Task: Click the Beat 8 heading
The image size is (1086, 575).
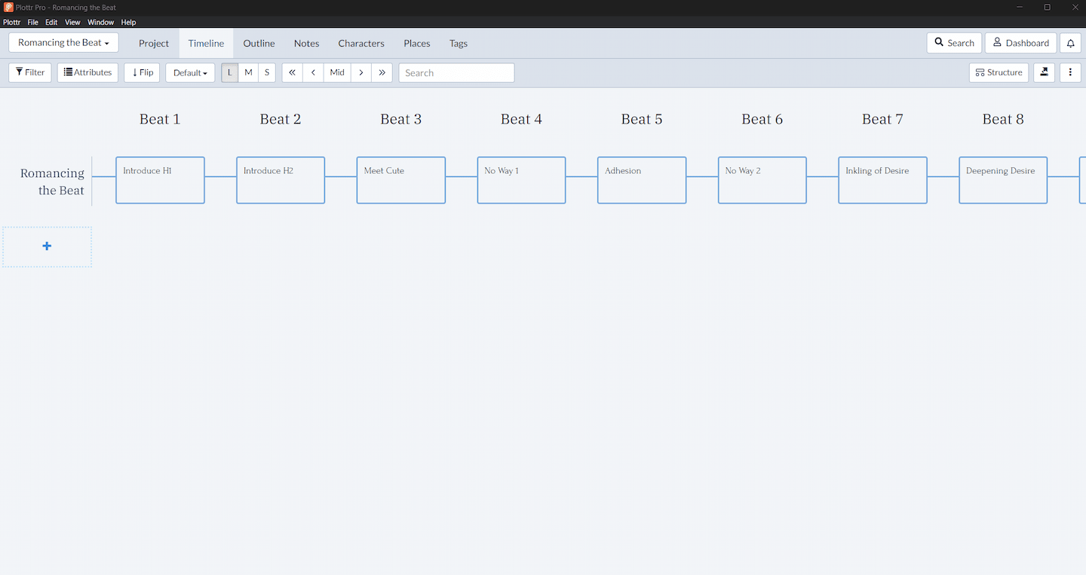Action: [1003, 119]
